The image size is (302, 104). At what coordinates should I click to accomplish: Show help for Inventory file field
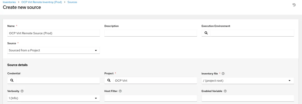point(223,74)
